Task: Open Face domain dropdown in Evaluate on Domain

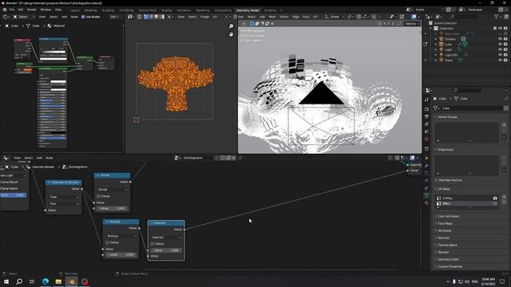Action: pos(64,204)
